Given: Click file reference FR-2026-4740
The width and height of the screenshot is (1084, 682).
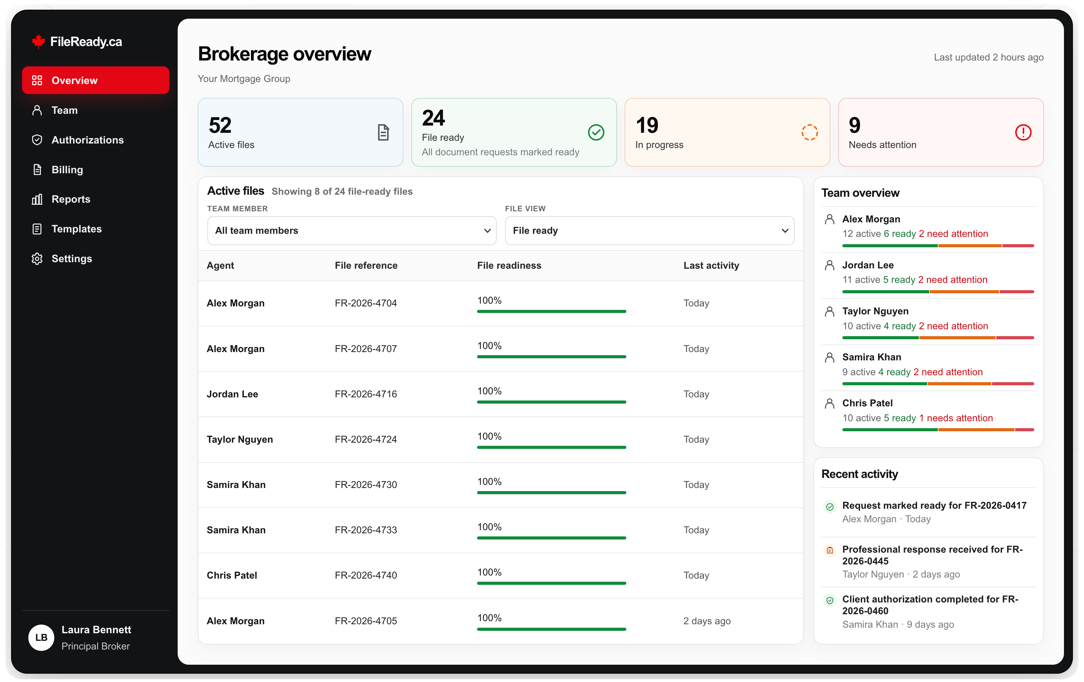Looking at the screenshot, I should coord(365,575).
